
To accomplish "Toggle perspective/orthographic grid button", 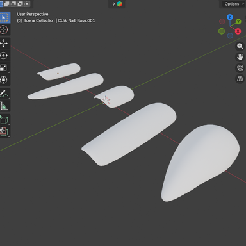I will (x=240, y=79).
